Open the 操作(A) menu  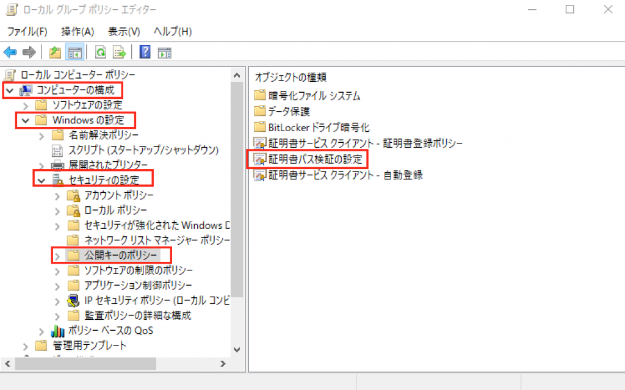click(x=78, y=31)
